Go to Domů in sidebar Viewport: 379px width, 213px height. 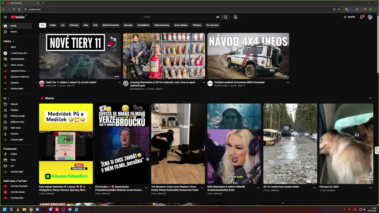click(17, 26)
